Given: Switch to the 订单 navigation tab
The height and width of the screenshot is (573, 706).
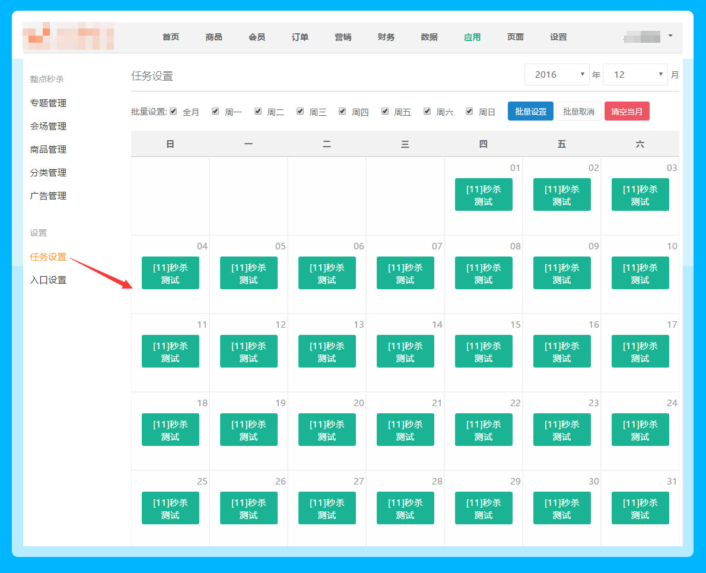Looking at the screenshot, I should click(300, 37).
